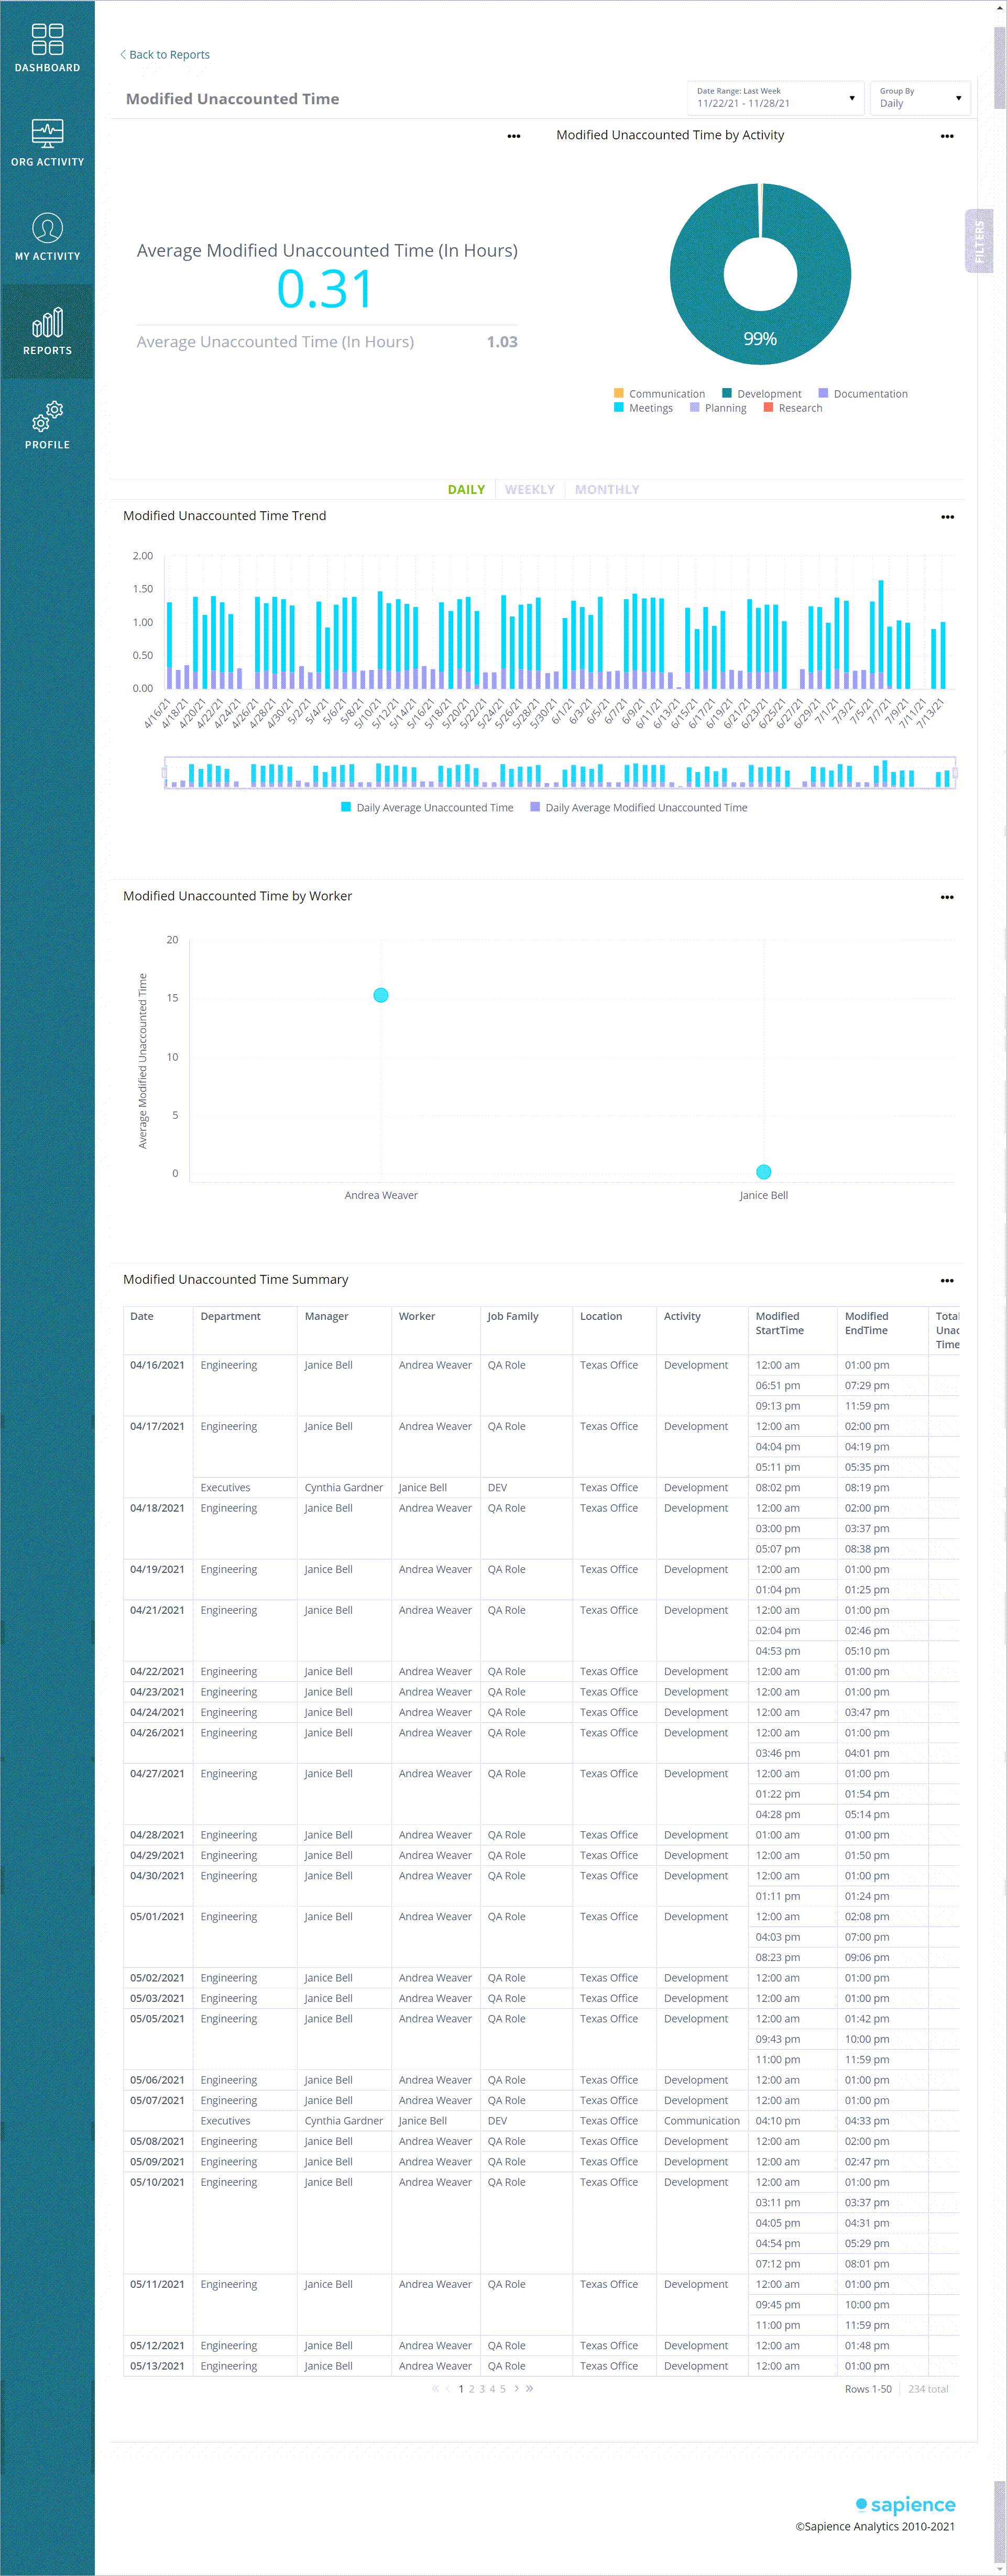The image size is (1007, 2576).
Task: Open the Date Range dropdown
Action: (x=775, y=98)
